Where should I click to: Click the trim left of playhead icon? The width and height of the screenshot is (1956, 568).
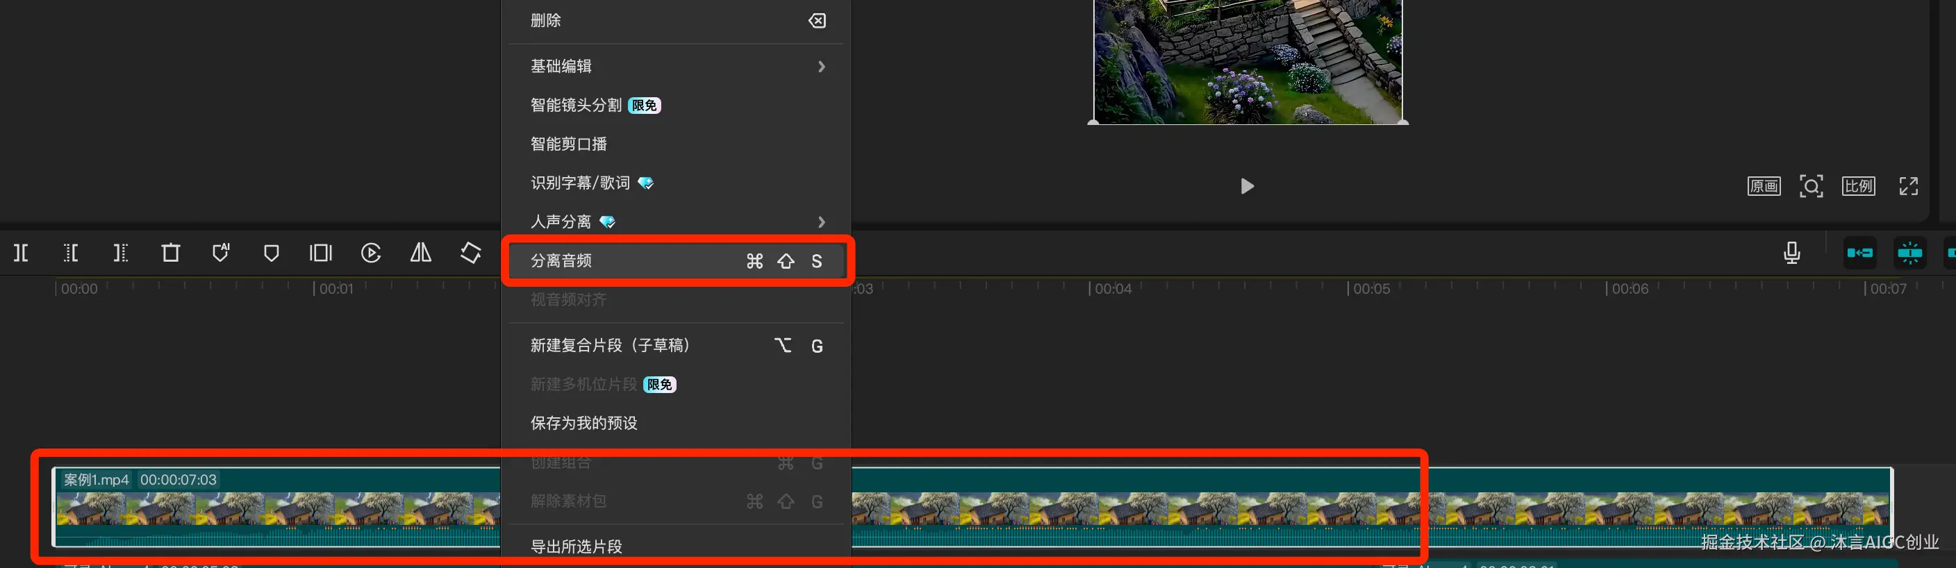(71, 253)
